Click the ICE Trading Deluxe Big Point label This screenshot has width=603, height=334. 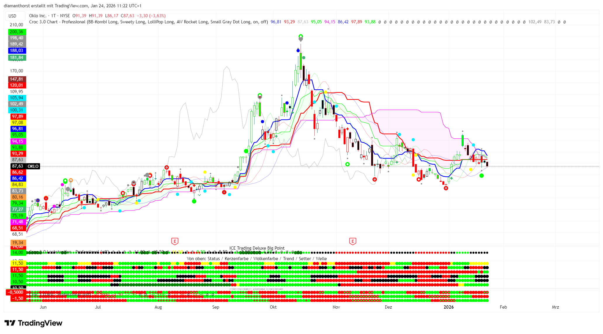257,248
